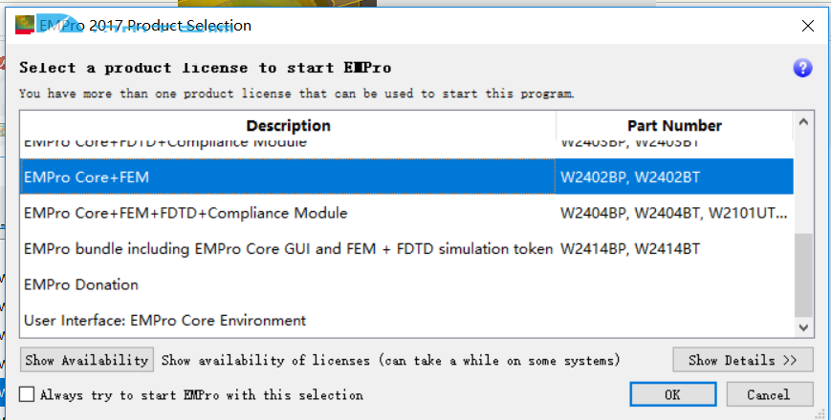Select the 'EMPro Core+FEM' license row

pos(287,177)
